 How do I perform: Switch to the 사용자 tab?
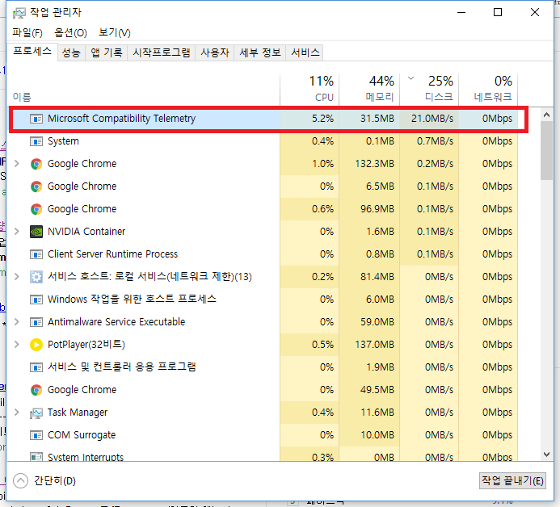pos(215,52)
